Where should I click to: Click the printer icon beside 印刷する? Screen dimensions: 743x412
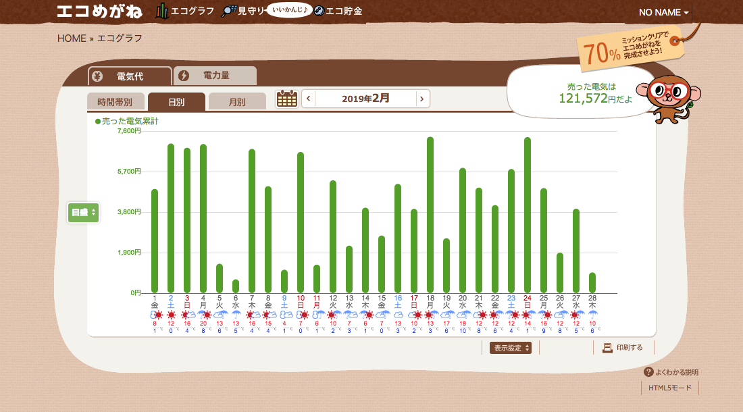(607, 348)
